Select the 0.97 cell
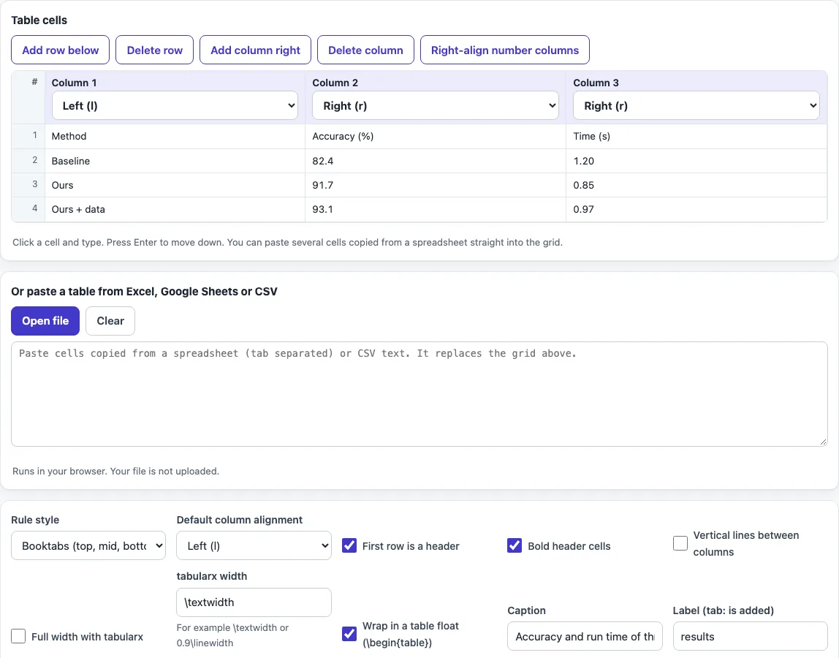Image resolution: width=839 pixels, height=658 pixels. click(696, 209)
